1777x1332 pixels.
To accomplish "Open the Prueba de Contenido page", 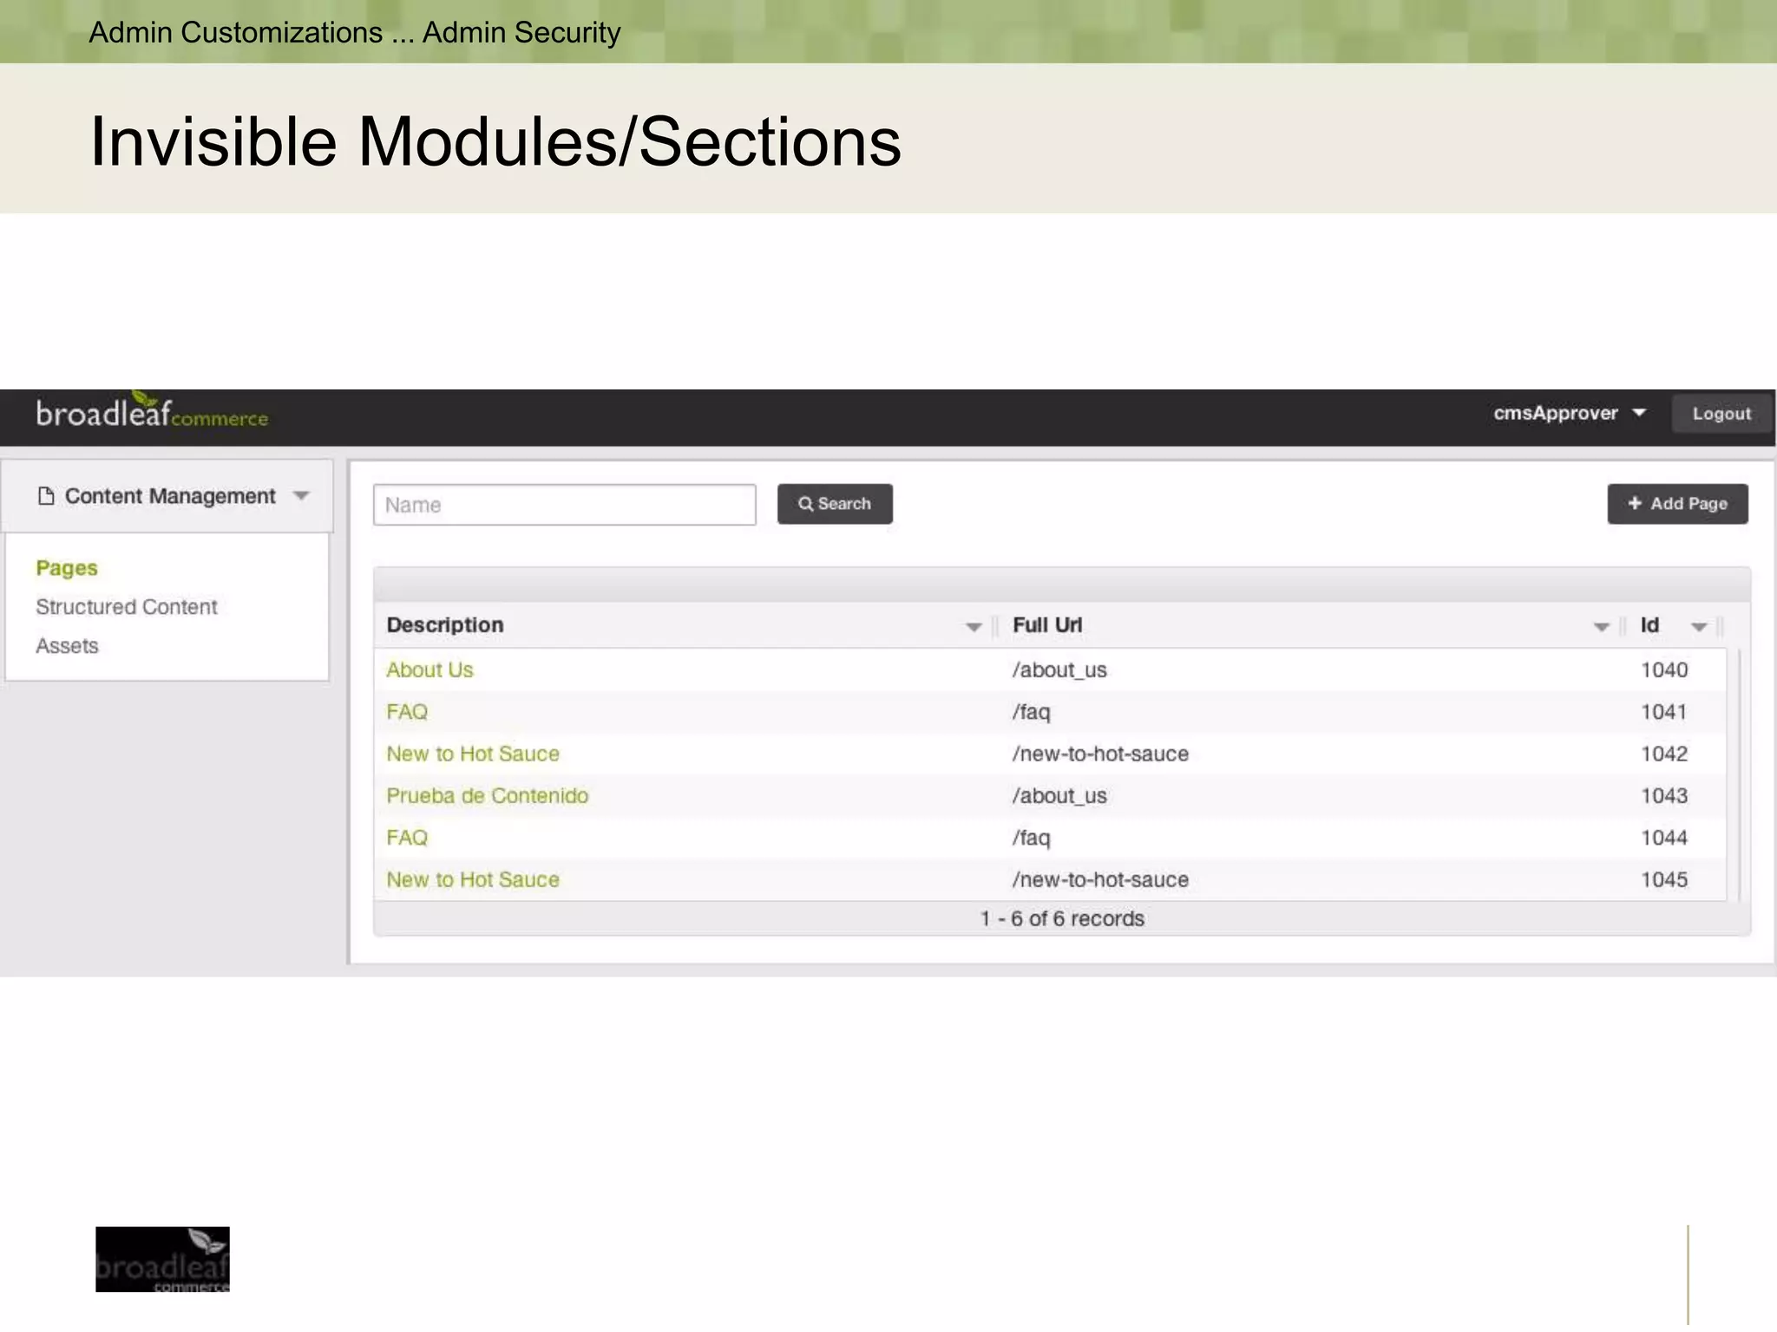I will (x=487, y=795).
